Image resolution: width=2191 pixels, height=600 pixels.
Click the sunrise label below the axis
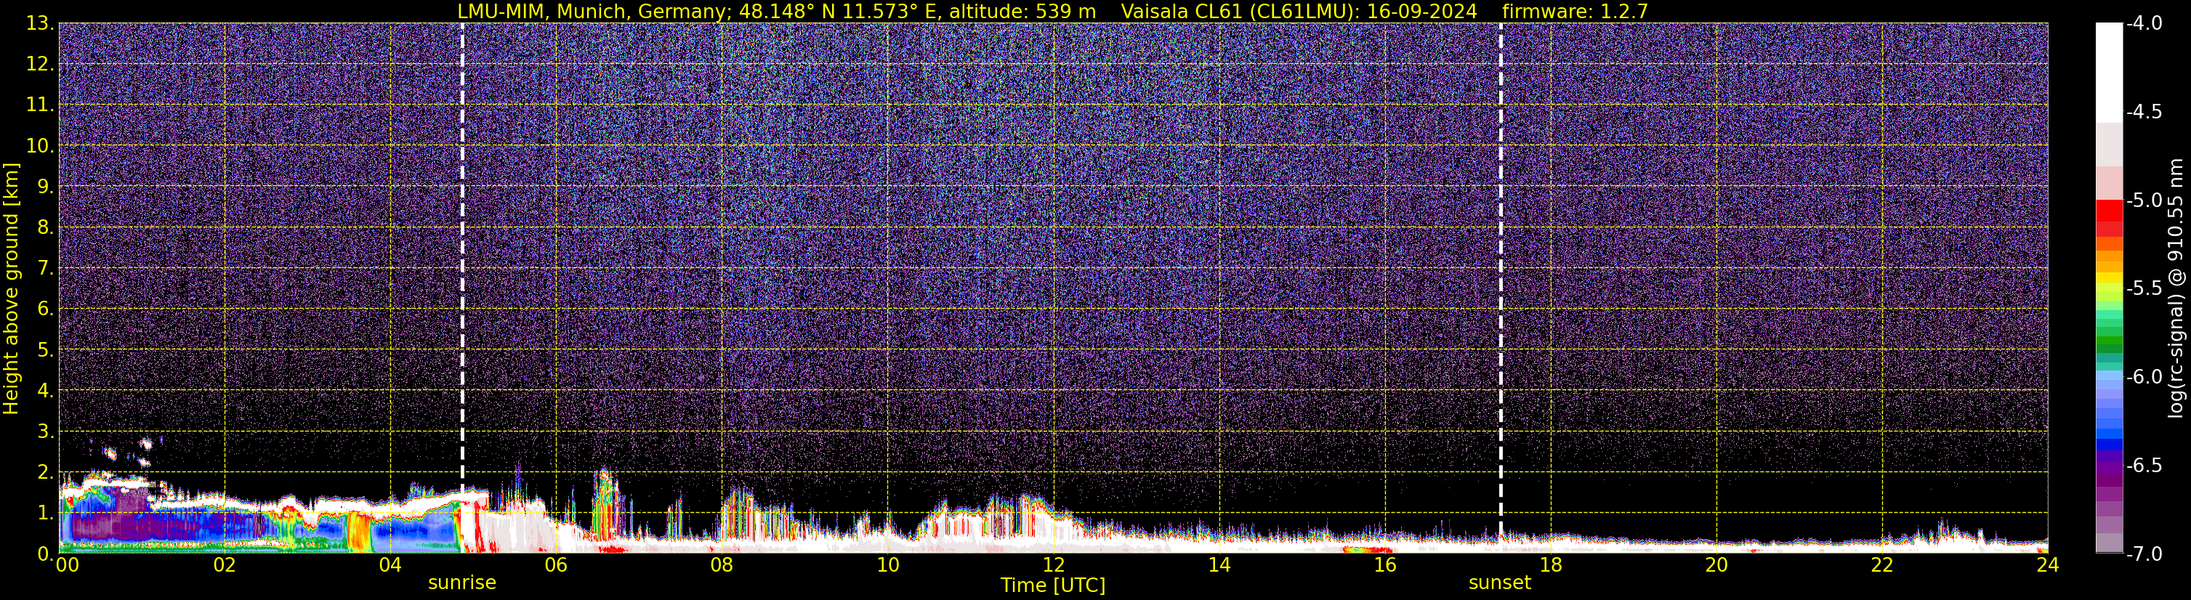tap(462, 583)
